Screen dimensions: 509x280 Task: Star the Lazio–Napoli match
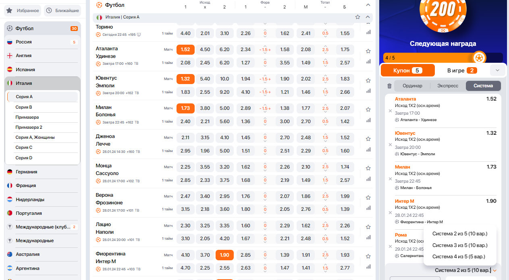click(x=368, y=227)
